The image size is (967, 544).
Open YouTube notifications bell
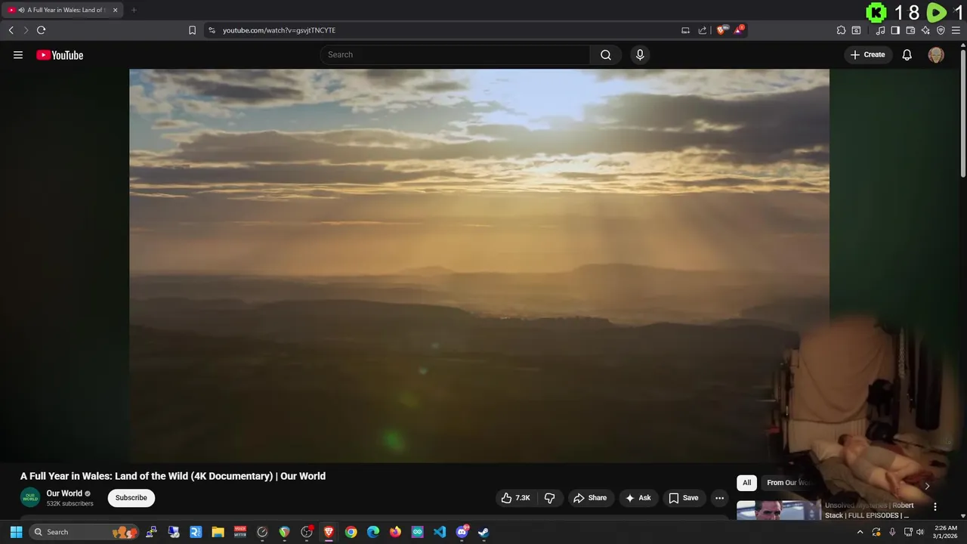tap(907, 54)
